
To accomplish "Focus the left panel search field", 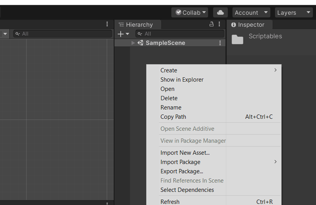I will [63, 34].
